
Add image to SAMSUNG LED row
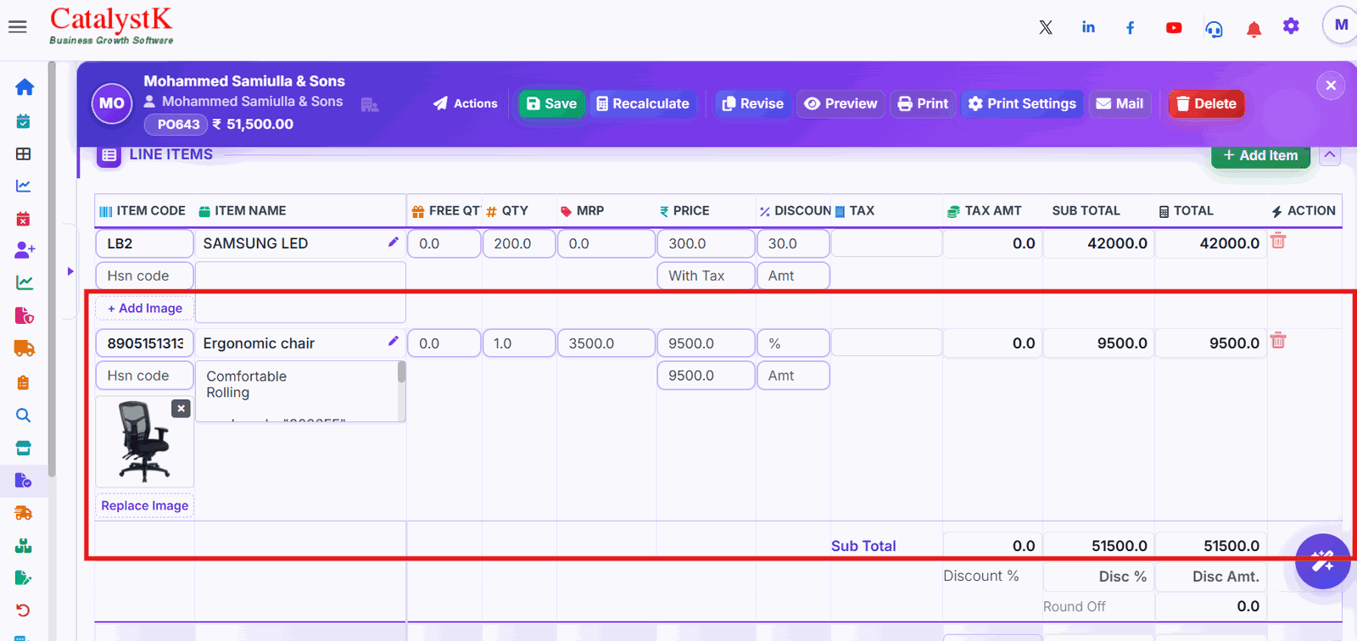click(x=145, y=308)
